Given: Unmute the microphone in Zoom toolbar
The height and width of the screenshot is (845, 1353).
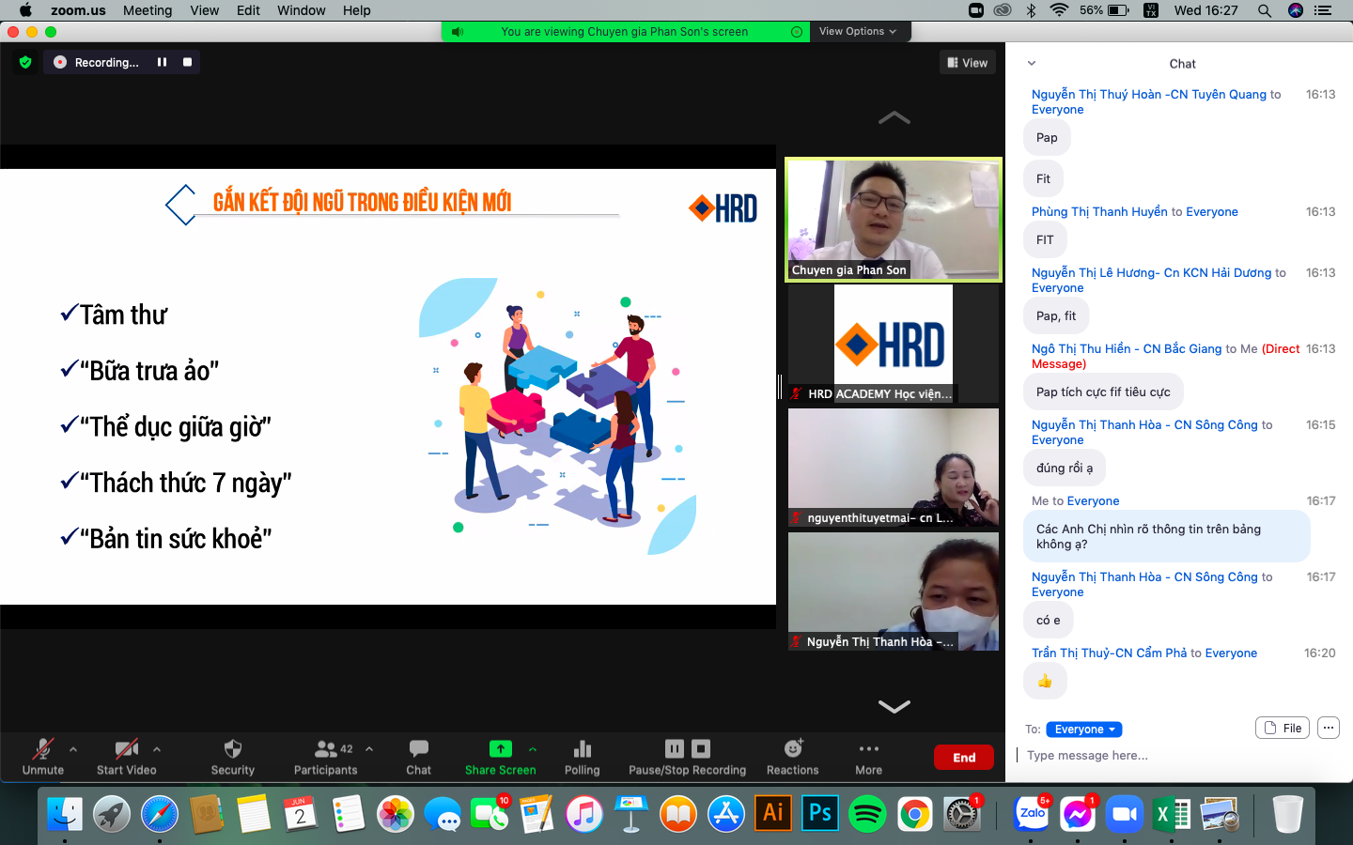Looking at the screenshot, I should click(x=43, y=757).
